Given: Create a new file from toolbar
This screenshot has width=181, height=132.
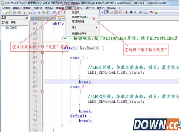Looking at the screenshot, I should tap(5, 12).
